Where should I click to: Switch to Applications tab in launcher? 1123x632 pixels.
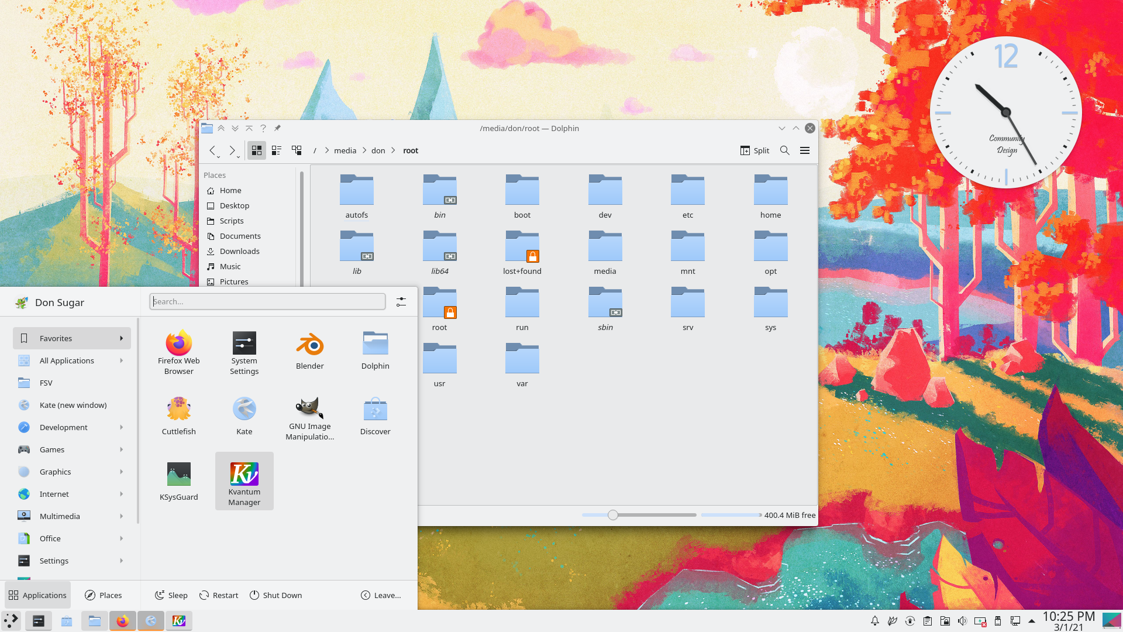tap(37, 595)
